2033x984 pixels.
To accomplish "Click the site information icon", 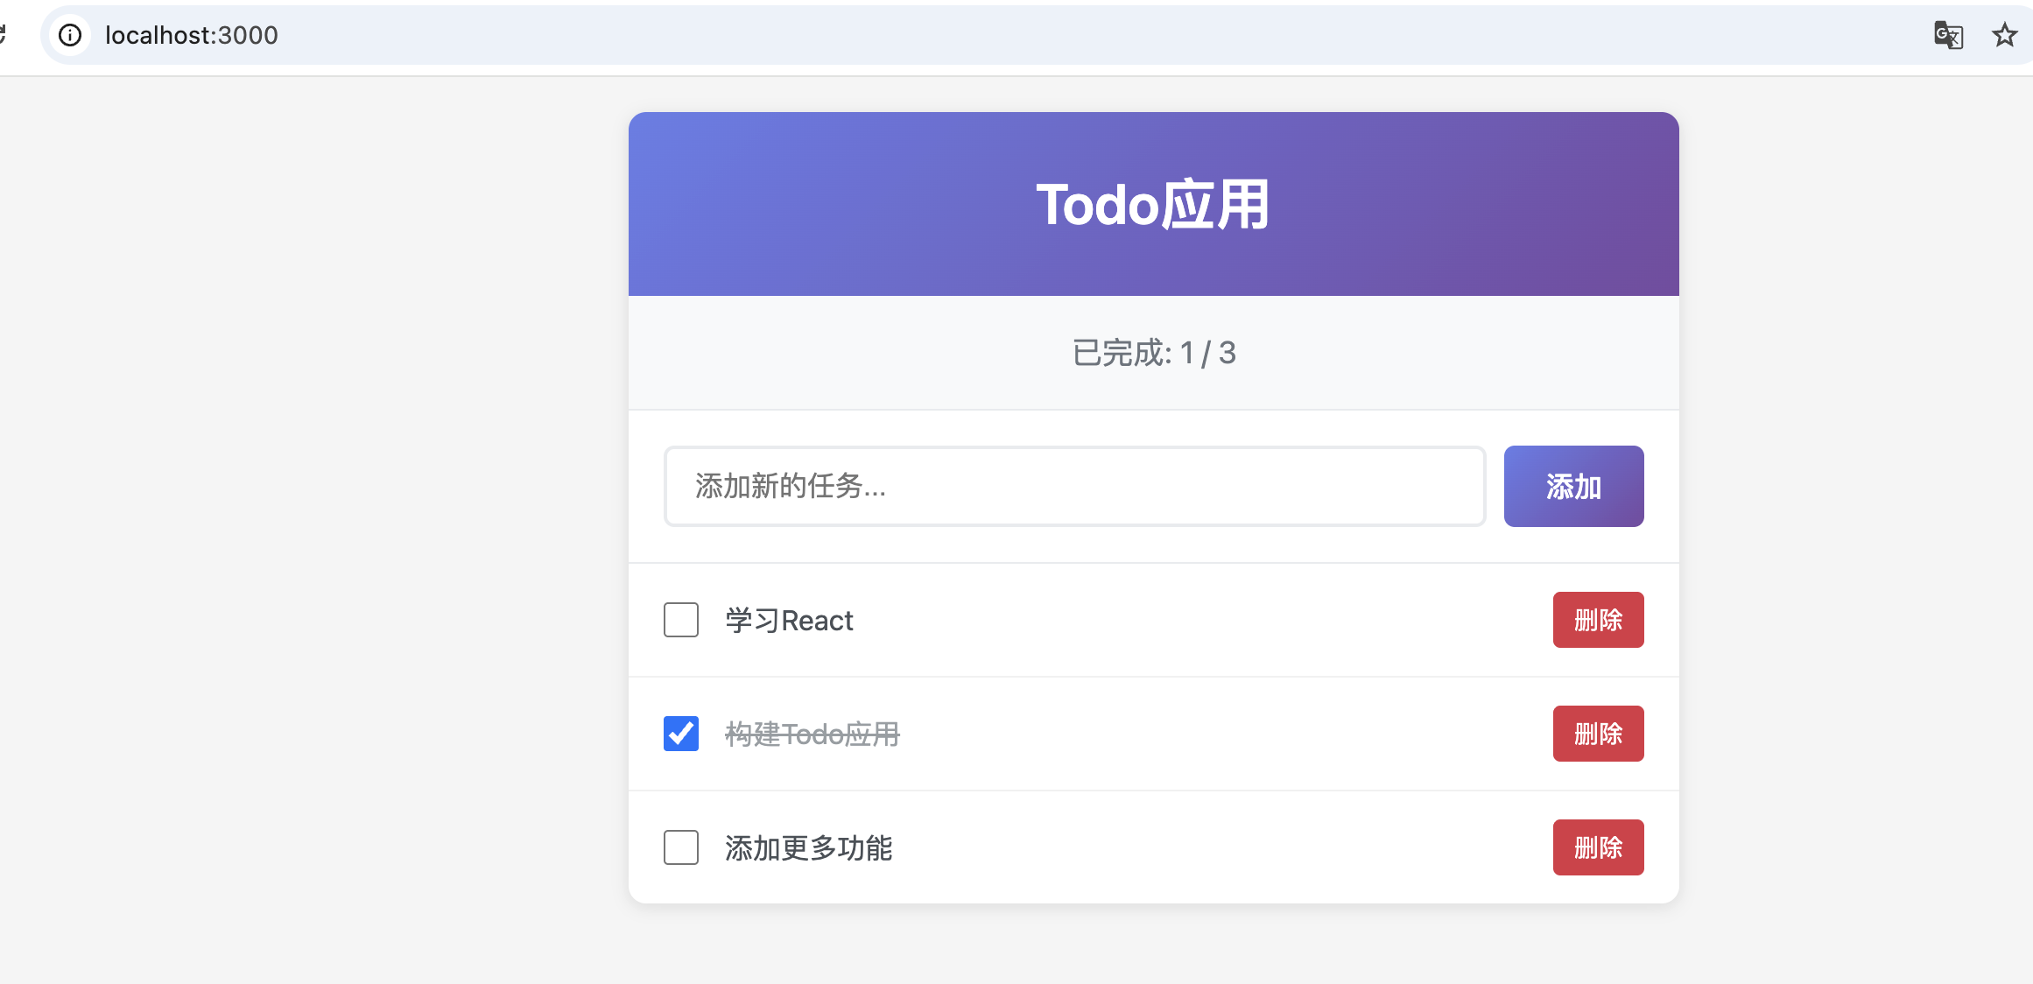I will click(x=70, y=35).
